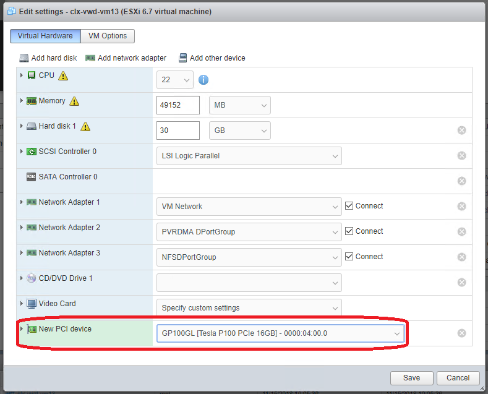Click the Memory warning triangle icon
This screenshot has width=488, height=394.
click(x=74, y=101)
